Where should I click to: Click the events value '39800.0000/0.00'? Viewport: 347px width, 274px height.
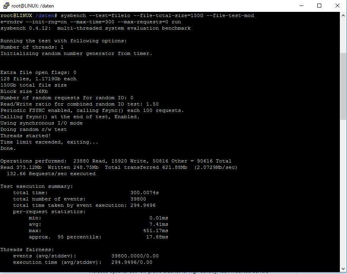coord(135,256)
